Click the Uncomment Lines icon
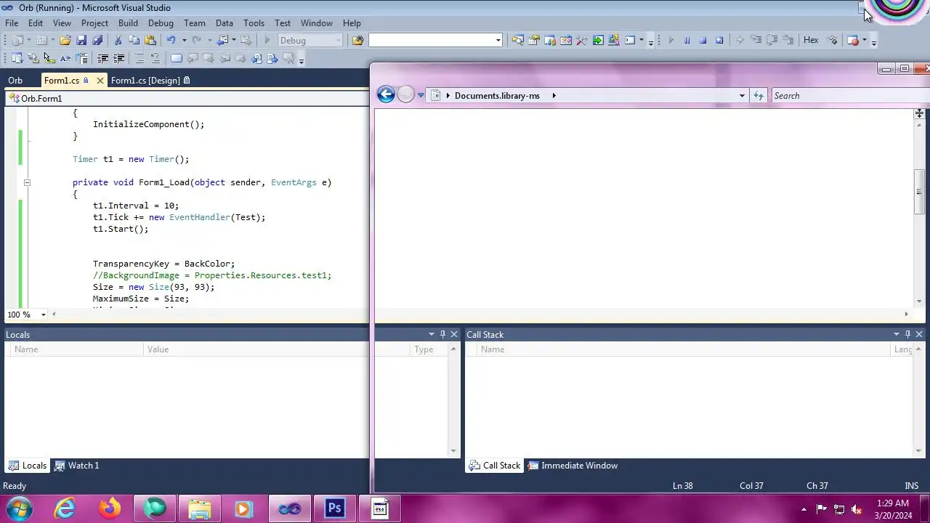930x523 pixels. tap(155, 59)
